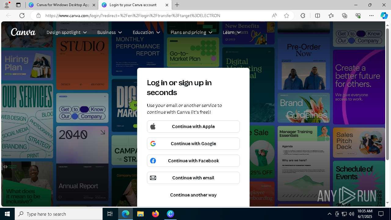Open the Education dropdown
Screen dimensions: 391x220
click(x=146, y=32)
